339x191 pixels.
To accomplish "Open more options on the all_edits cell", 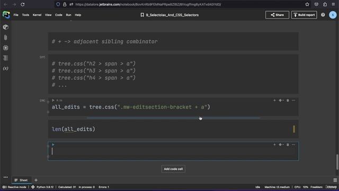I will pos(293,100).
